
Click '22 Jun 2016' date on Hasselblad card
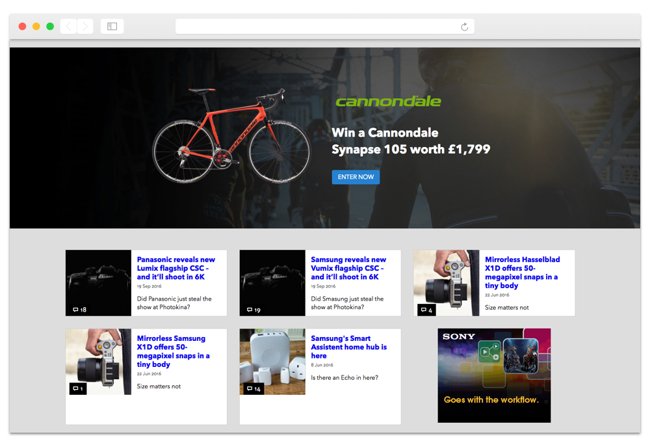[497, 295]
